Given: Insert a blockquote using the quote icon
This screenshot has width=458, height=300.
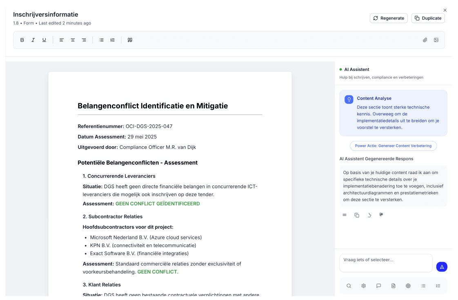Looking at the screenshot, I should click(130, 40).
